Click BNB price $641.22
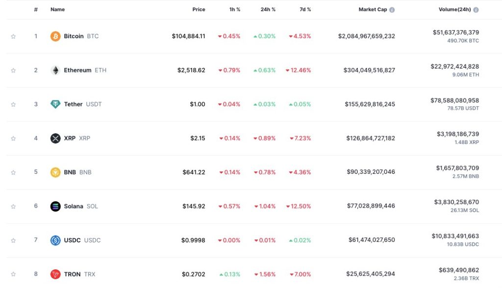The width and height of the screenshot is (502, 288). [x=194, y=172]
